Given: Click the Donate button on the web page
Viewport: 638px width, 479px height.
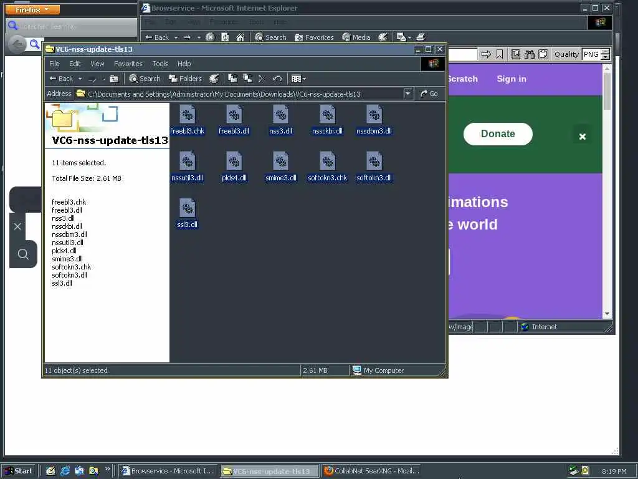Looking at the screenshot, I should point(498,133).
